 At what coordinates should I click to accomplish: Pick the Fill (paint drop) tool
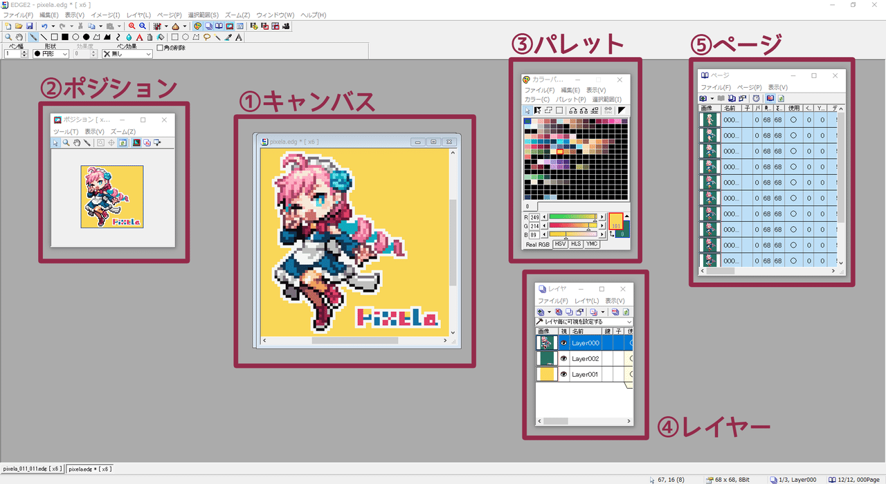[129, 37]
